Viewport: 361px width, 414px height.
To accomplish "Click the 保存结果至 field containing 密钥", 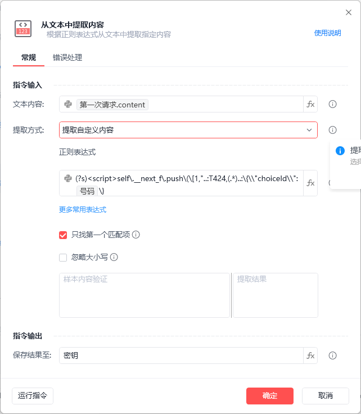I will 181,355.
